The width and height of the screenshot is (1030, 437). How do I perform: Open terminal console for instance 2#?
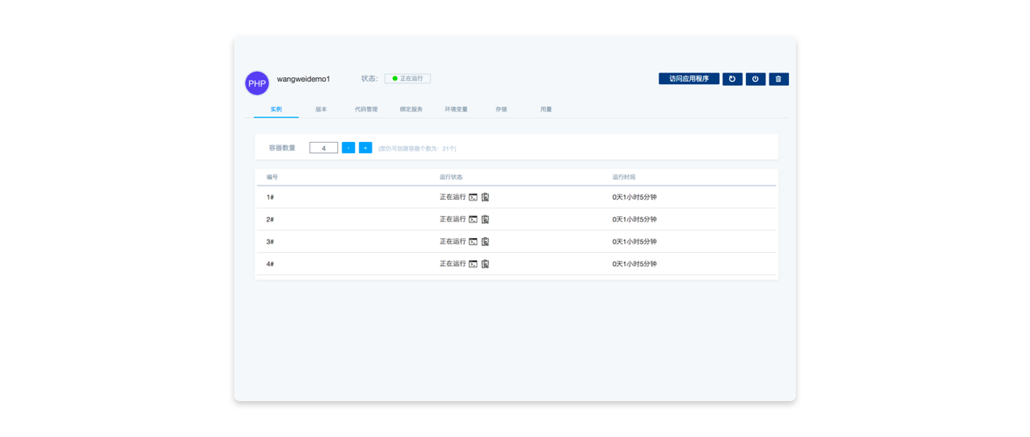coord(473,219)
